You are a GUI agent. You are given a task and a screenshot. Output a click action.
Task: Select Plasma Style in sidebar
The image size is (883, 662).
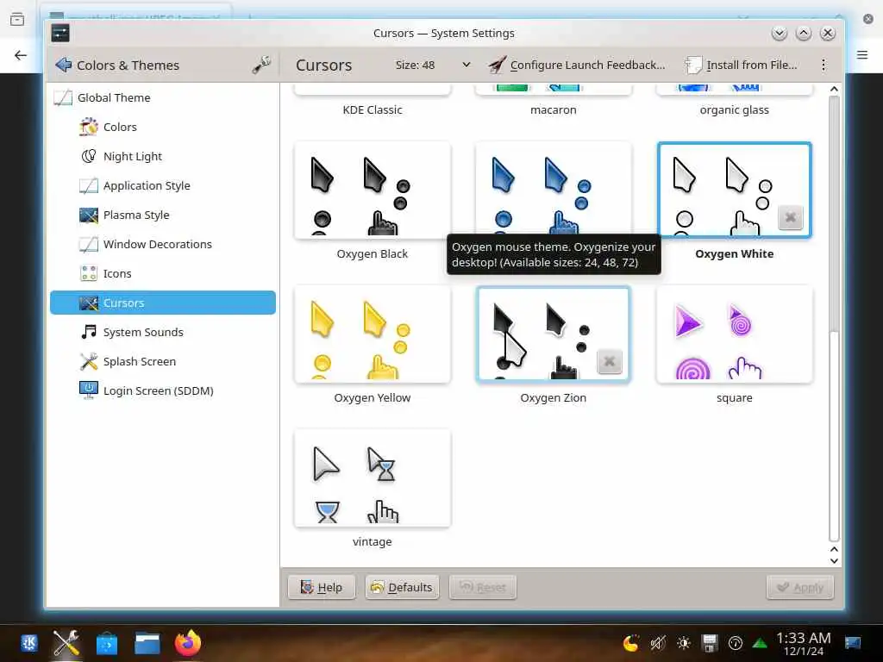coord(162,215)
